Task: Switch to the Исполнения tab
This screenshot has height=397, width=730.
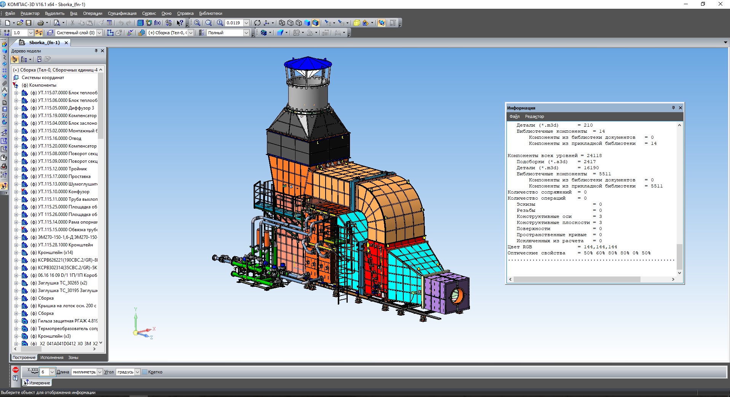Action: (x=52, y=357)
